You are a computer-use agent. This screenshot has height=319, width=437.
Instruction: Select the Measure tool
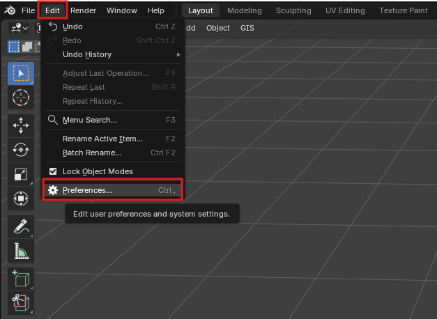tap(21, 251)
